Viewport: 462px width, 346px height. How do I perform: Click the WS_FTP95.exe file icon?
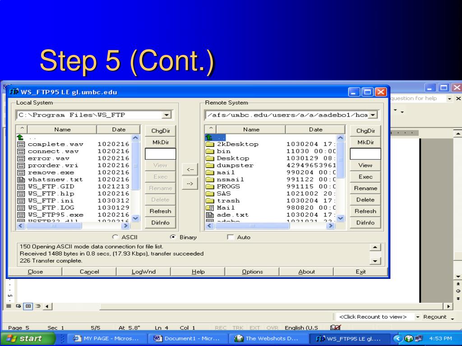(21, 215)
